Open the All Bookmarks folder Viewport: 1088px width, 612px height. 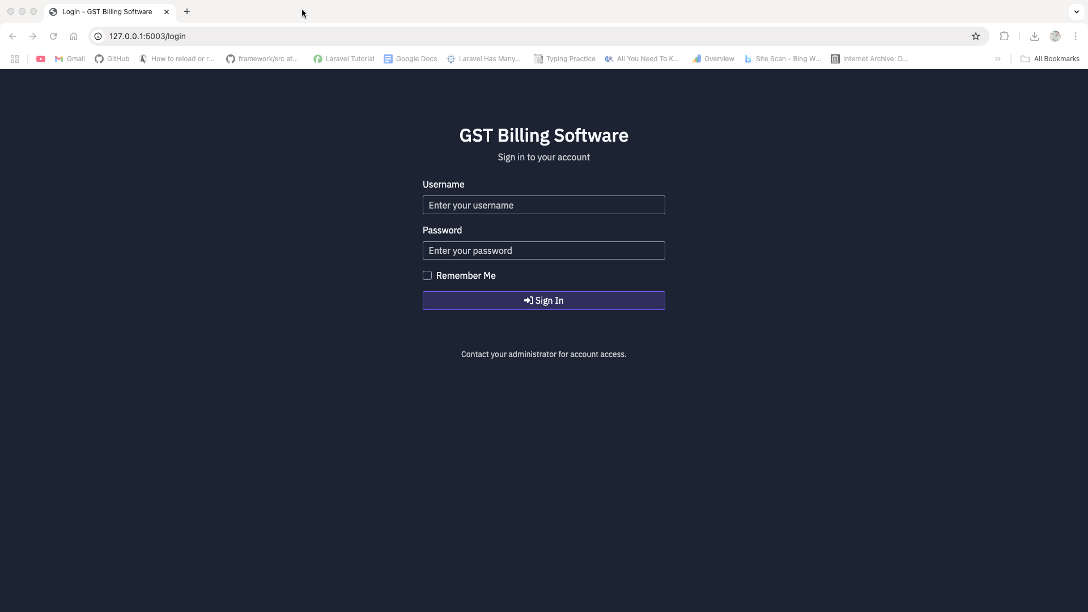tap(1050, 59)
